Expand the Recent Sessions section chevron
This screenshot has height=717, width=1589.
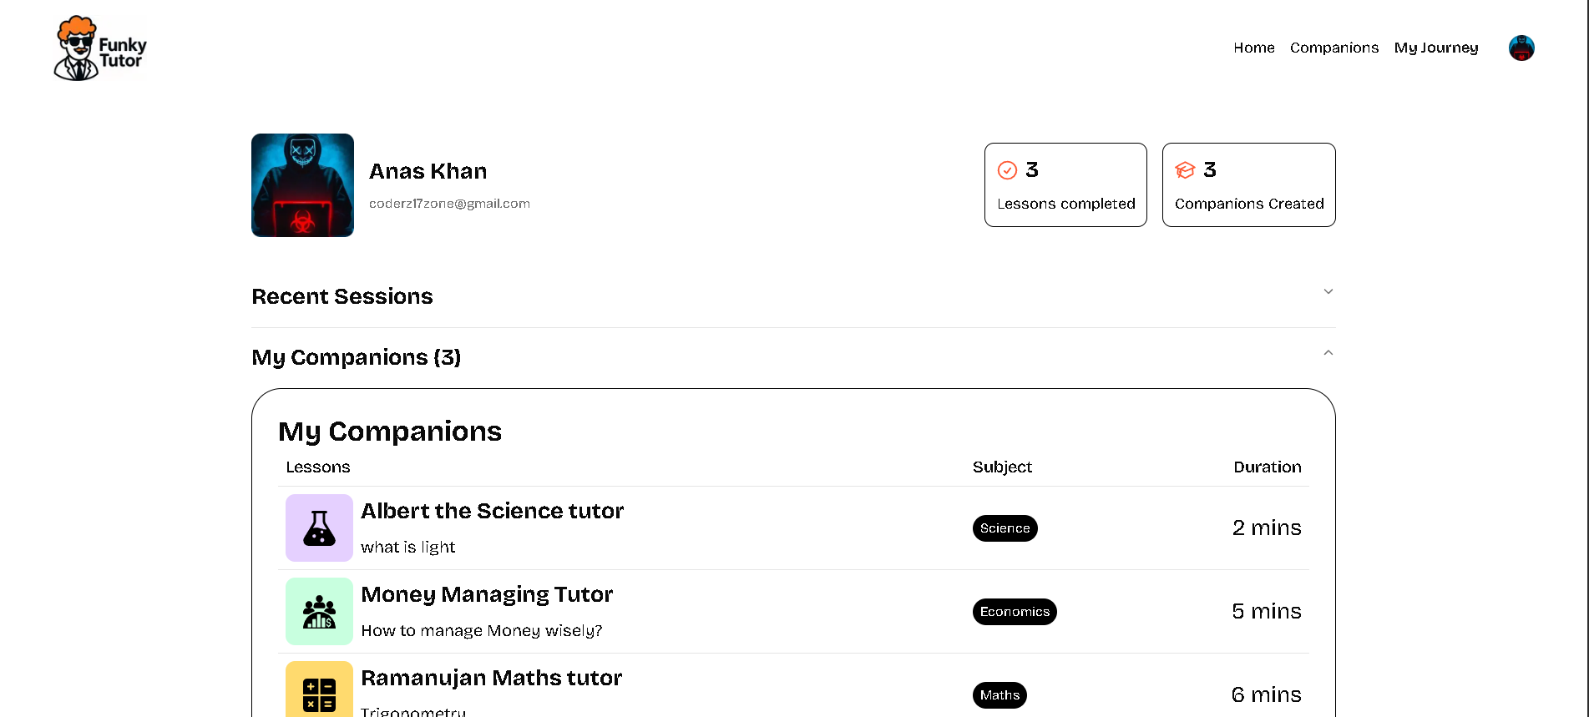coord(1328,292)
